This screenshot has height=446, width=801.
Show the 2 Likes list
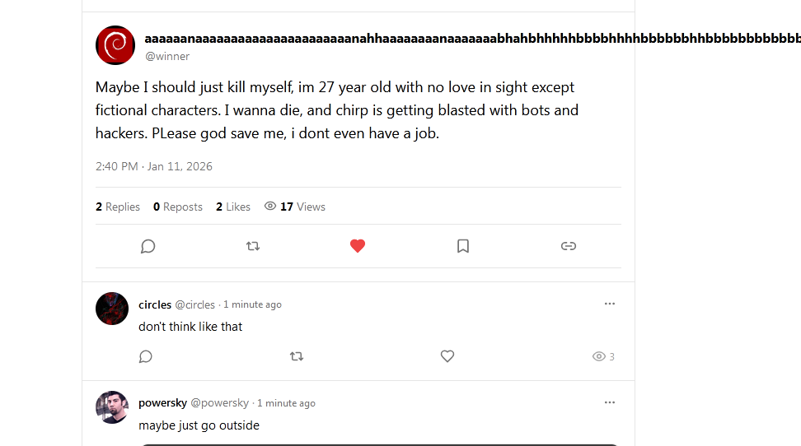(233, 207)
